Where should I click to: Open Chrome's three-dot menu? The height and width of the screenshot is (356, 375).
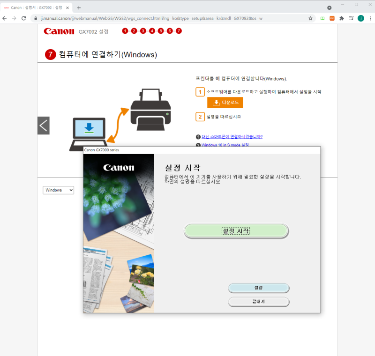[371, 18]
